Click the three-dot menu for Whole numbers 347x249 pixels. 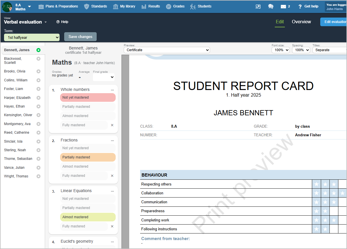pyautogui.click(x=113, y=90)
